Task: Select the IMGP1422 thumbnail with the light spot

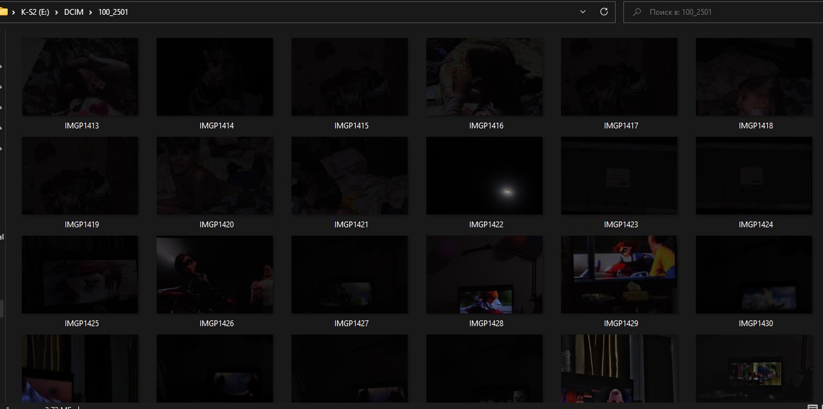Action: coord(485,175)
